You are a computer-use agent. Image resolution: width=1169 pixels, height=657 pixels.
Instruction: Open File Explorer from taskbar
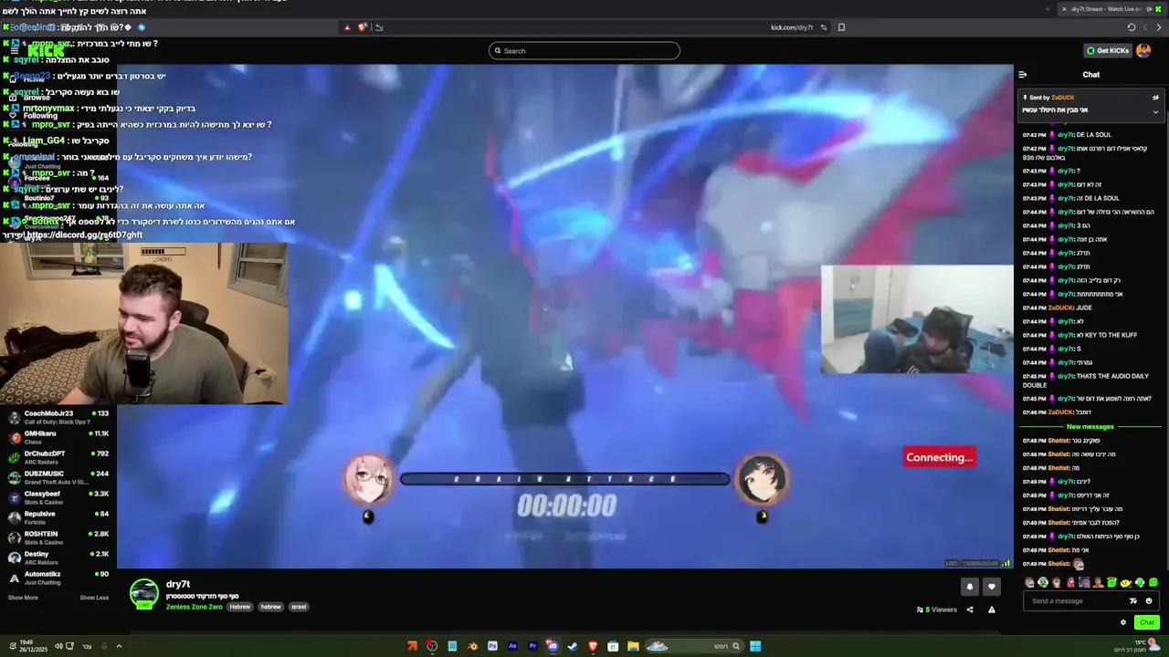click(x=633, y=646)
